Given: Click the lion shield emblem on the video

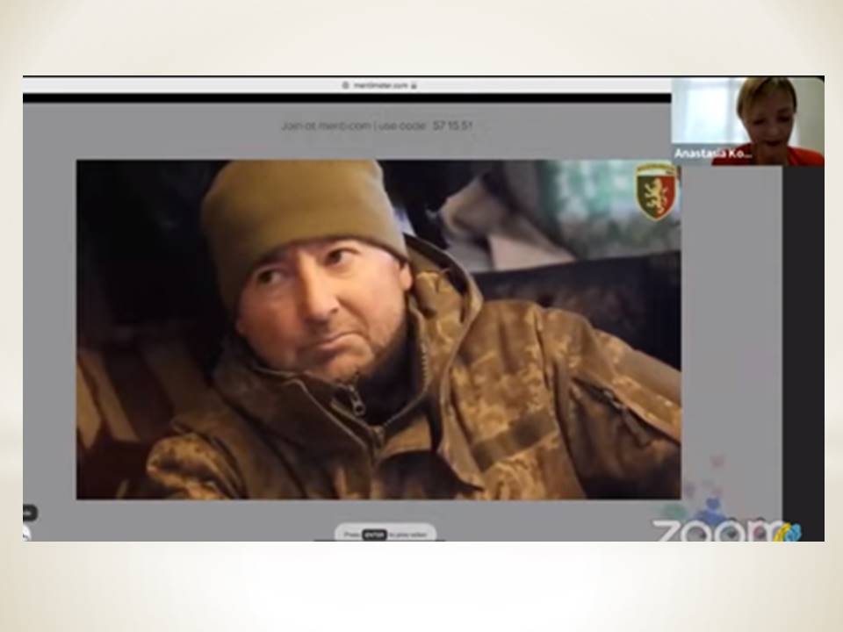Looking at the screenshot, I should pos(657,190).
